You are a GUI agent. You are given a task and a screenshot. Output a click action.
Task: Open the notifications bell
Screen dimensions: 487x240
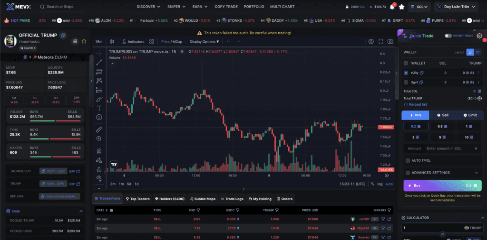coord(392,7)
